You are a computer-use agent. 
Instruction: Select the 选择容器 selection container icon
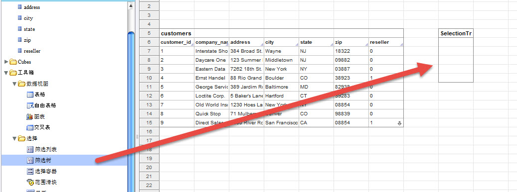coord(30,171)
